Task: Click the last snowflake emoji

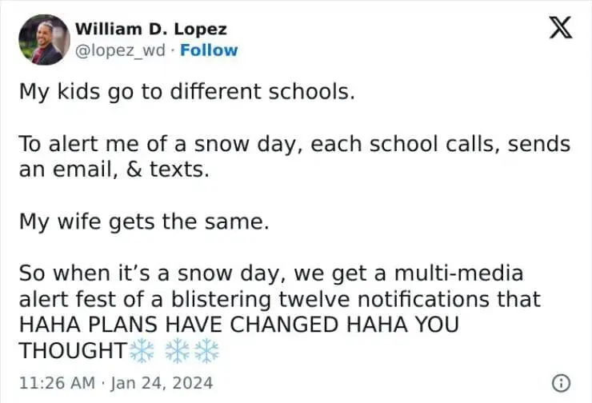Action: coord(206,350)
